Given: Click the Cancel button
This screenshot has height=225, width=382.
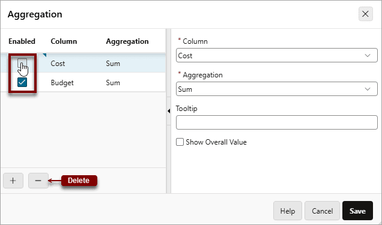Looking at the screenshot, I should pos(322,211).
